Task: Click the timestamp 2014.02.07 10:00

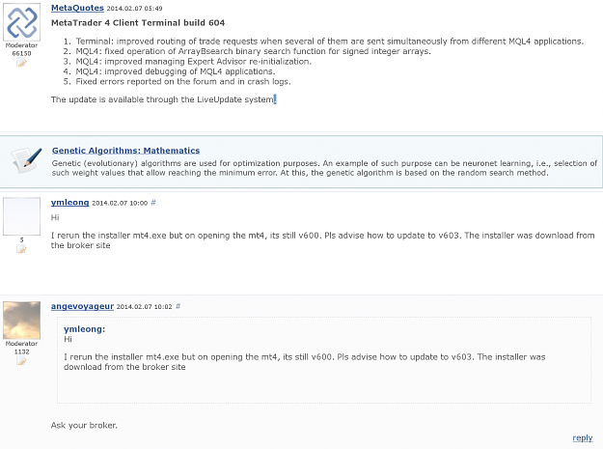Action: click(120, 203)
